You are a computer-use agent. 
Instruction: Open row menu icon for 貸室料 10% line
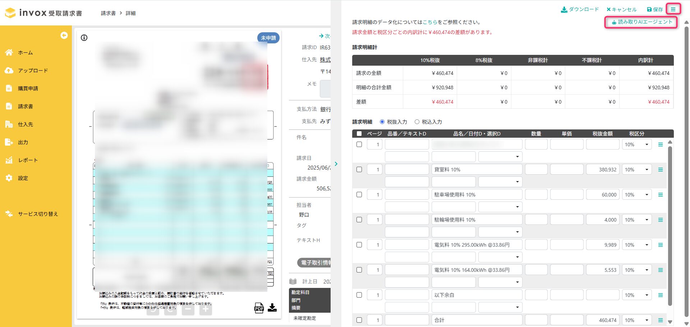tap(660, 170)
